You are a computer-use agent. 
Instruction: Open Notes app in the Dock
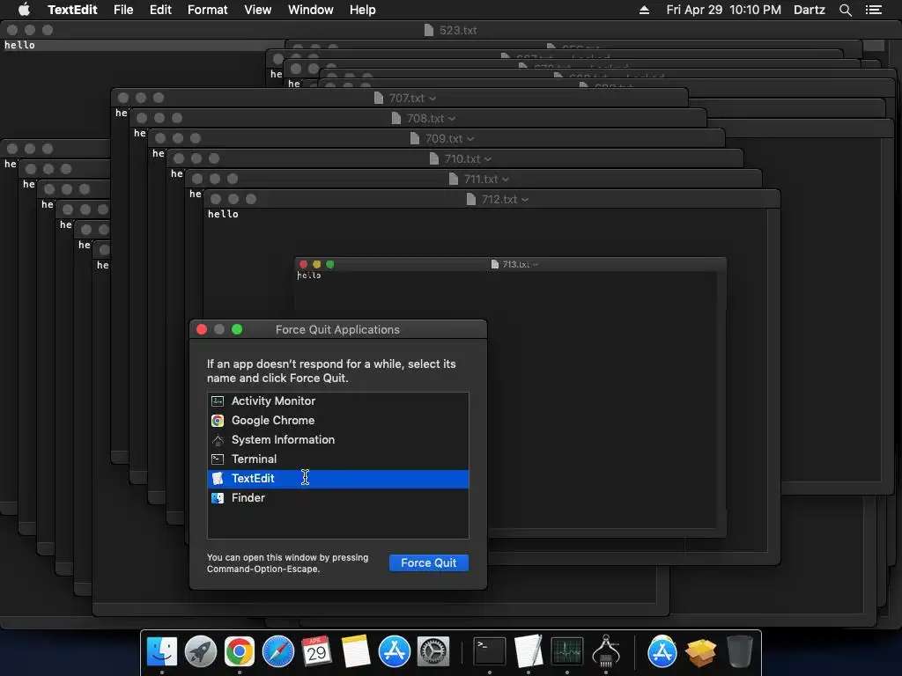(356, 651)
